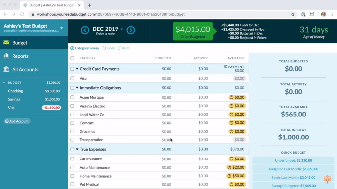Check the Credit Card Payments group checkbox
Image resolution: width=337 pixels, height=189 pixels.
click(72, 69)
